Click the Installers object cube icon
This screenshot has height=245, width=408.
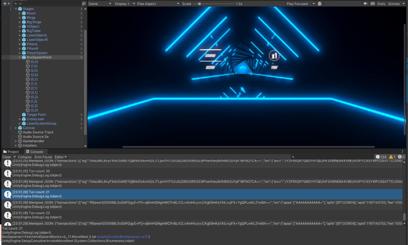20,146
